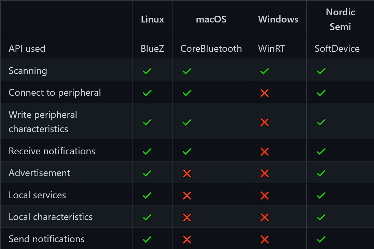
Task: Select the macOS column header
Action: 211,19
